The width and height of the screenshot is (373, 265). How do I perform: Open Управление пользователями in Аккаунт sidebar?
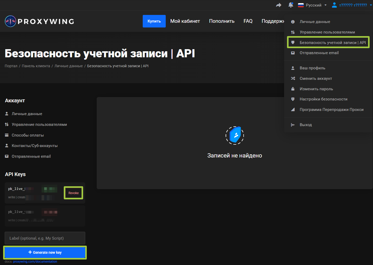coord(39,125)
